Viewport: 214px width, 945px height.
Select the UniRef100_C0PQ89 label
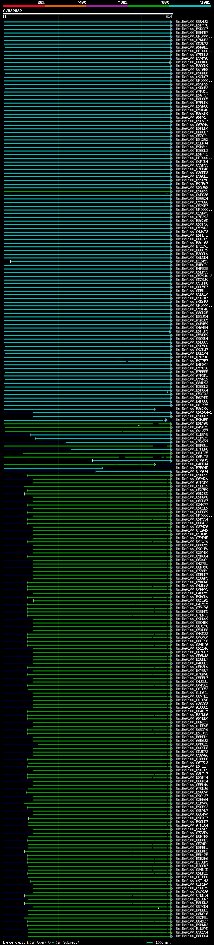tap(192, 512)
